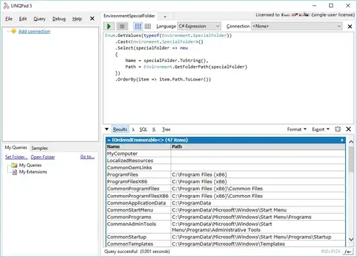Screen dimensions: 357x257
Task: Click the undock results panel icon
Action: point(338,129)
